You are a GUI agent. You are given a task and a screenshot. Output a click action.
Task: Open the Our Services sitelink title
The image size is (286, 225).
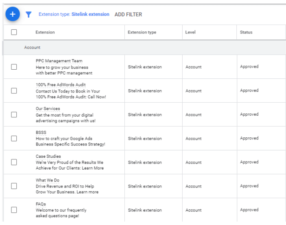pos(48,108)
